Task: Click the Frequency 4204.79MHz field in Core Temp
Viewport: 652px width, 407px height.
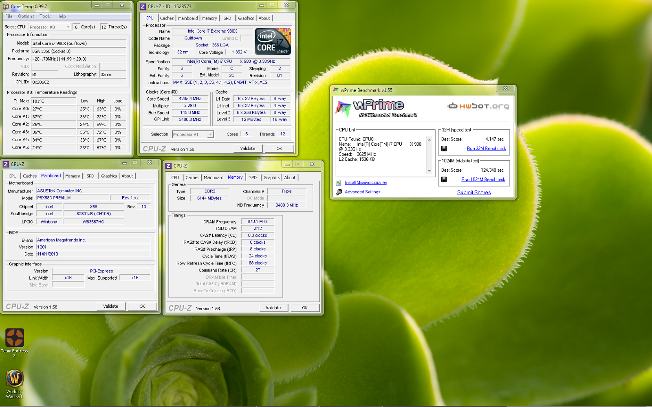Action: coord(79,59)
